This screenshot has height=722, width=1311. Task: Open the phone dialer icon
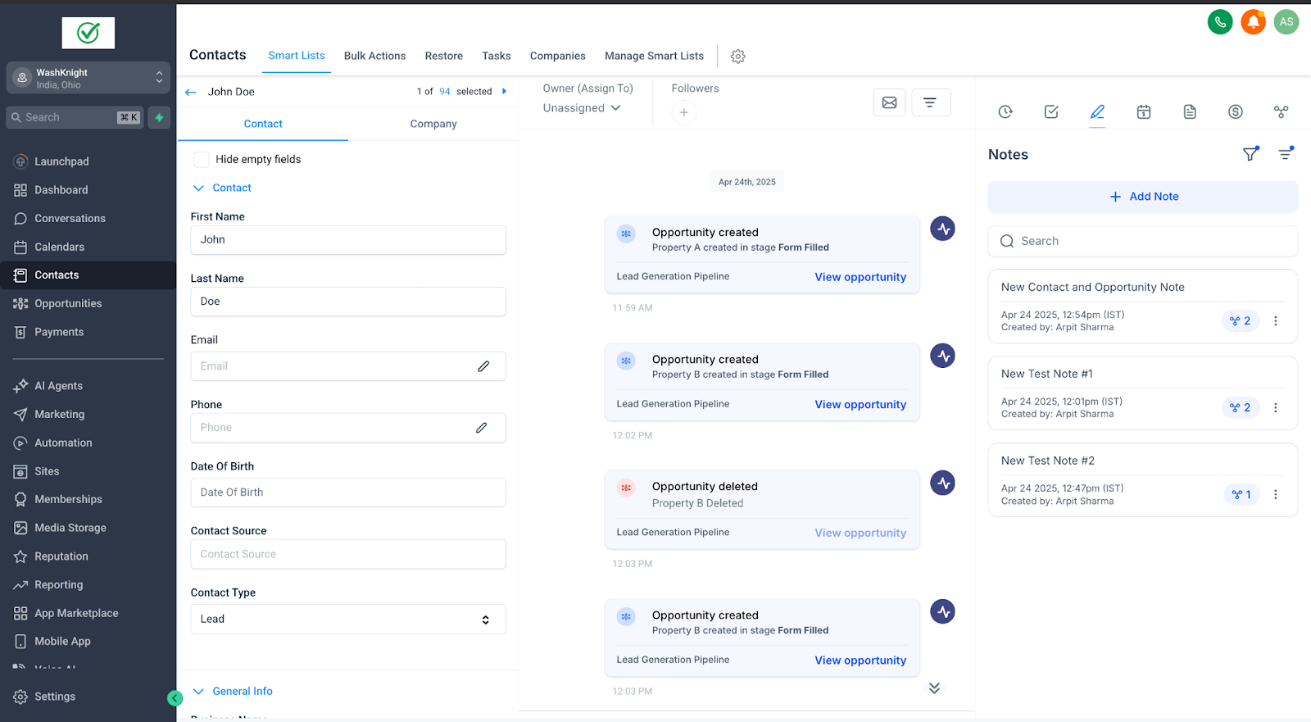[x=1220, y=22]
